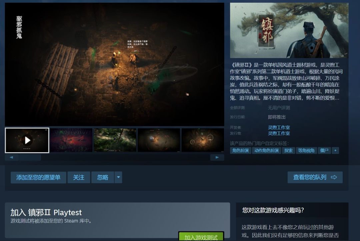Follow the game with 关注 button
The width and height of the screenshot is (360, 241).
[x=79, y=177]
